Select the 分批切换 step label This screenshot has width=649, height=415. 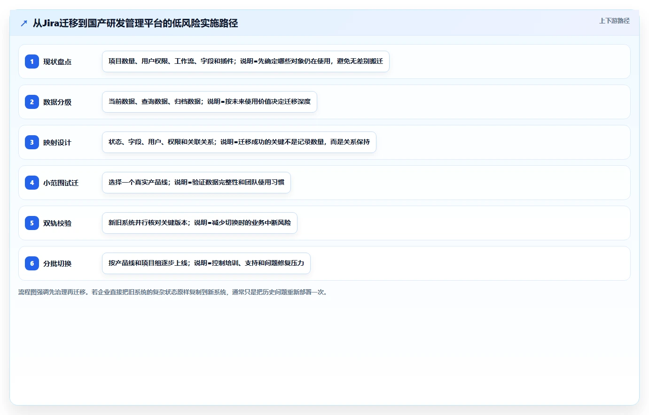click(57, 264)
